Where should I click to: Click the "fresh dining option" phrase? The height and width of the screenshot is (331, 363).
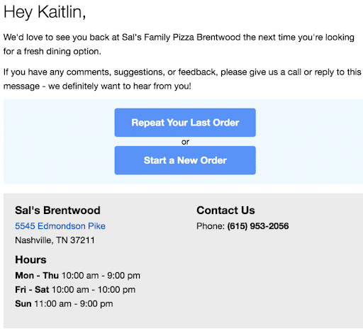point(62,51)
